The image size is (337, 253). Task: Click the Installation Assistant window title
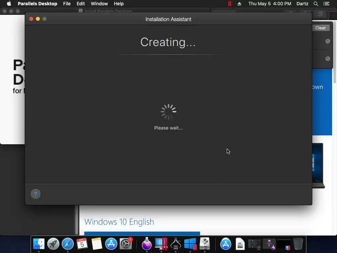click(x=168, y=19)
